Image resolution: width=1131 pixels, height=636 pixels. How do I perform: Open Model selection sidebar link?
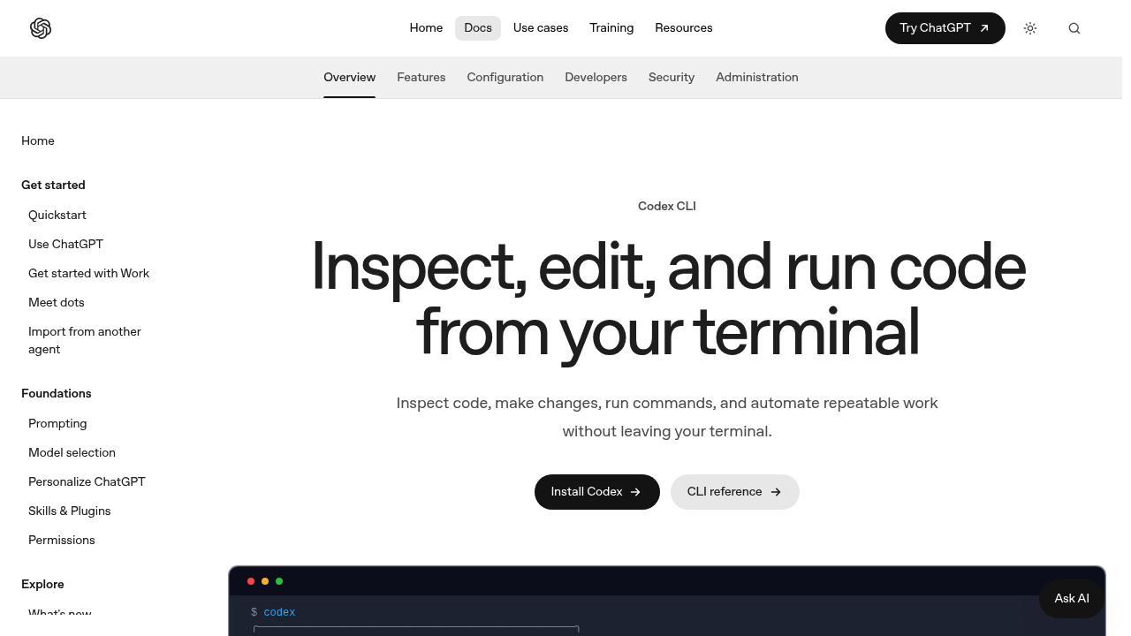(72, 453)
